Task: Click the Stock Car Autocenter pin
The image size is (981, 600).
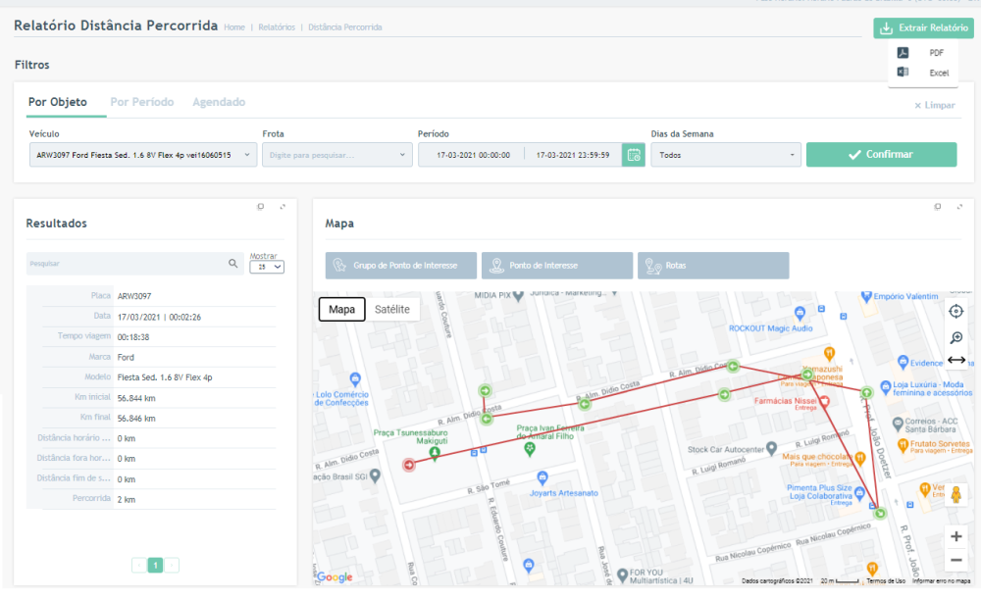Action: 771,448
